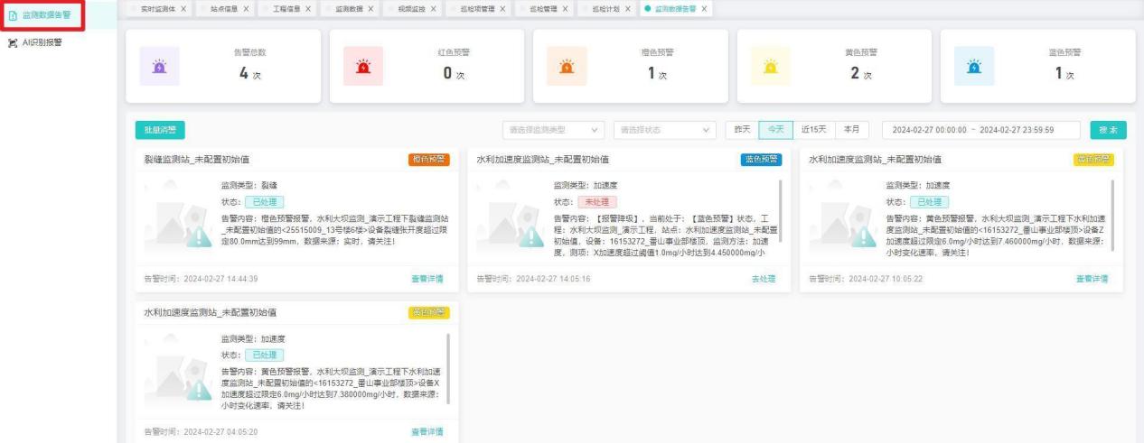Click the purple 告警总数 alarm icon
This screenshot has width=1144, height=443.
[159, 66]
